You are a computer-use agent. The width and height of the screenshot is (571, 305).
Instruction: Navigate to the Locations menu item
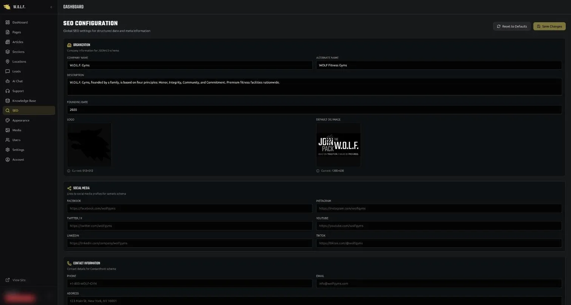[29, 61]
